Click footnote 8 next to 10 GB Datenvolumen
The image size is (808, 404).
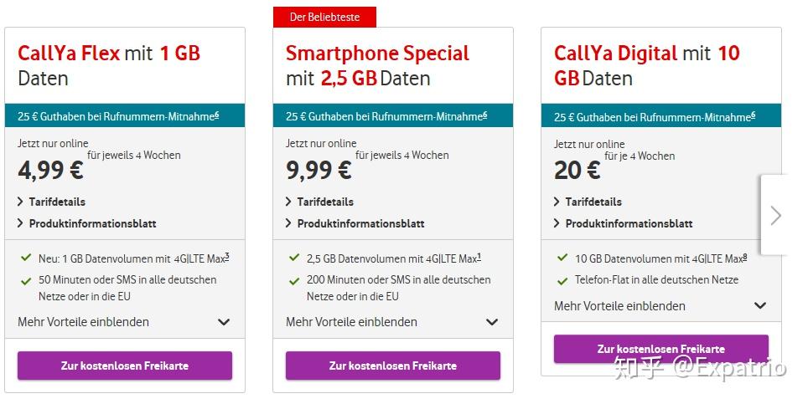(744, 256)
